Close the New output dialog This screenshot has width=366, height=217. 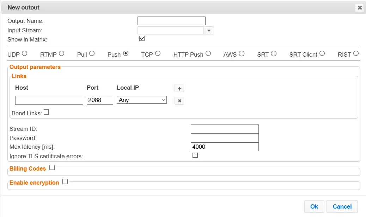tap(360, 8)
